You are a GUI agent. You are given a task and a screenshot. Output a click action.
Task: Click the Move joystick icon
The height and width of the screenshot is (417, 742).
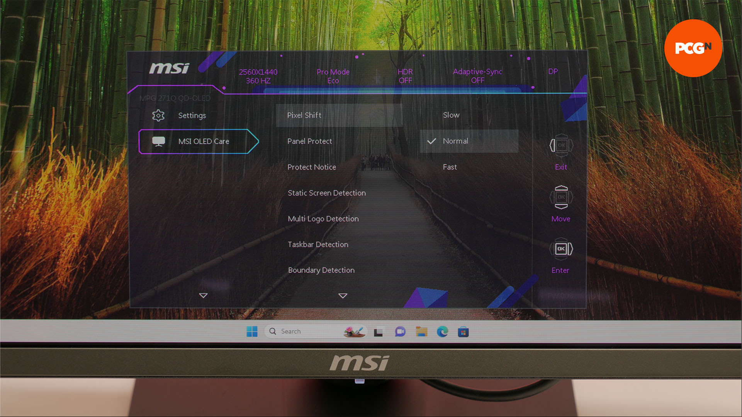point(561,197)
